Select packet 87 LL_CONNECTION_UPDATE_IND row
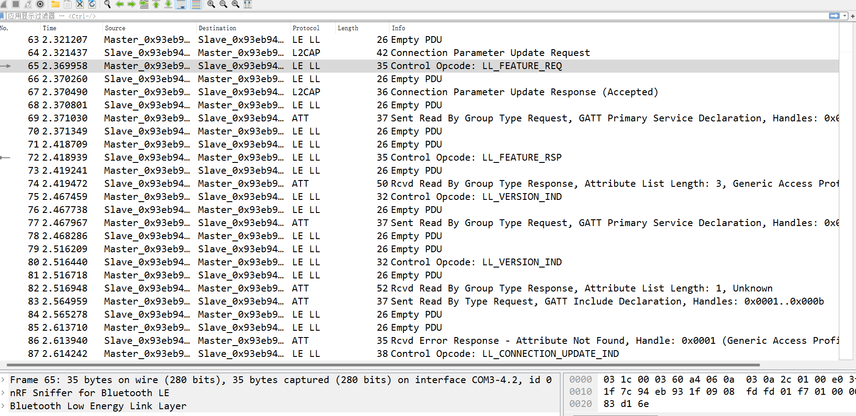Image resolution: width=856 pixels, height=416 pixels. click(x=419, y=354)
